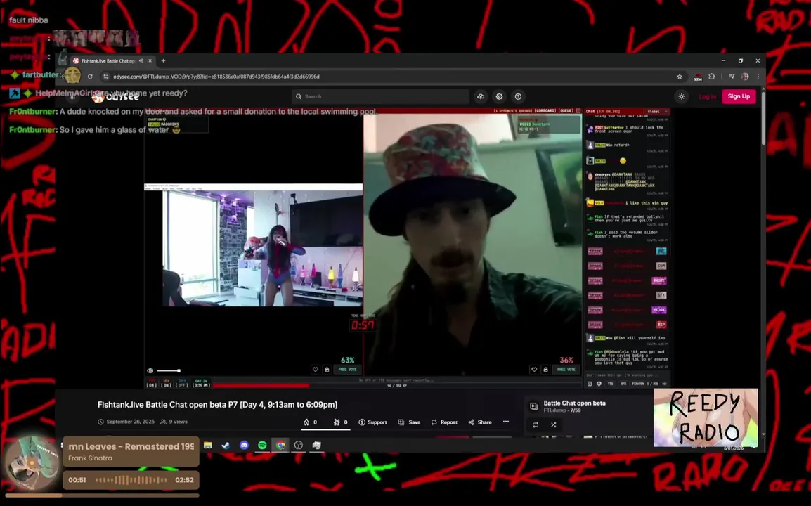Open the video's more options ellipsis

[506, 422]
